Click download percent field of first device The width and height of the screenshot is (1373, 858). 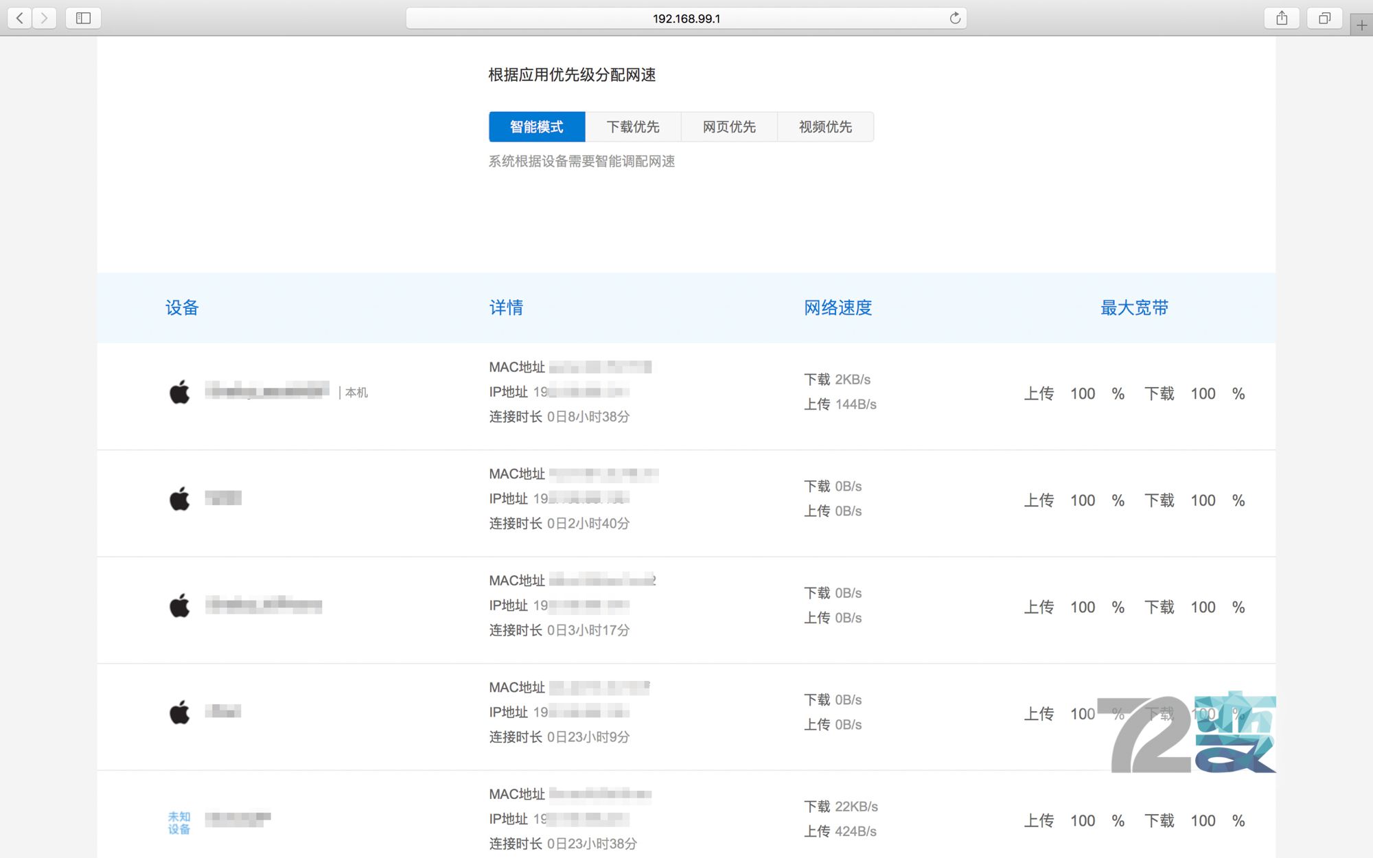1203,394
